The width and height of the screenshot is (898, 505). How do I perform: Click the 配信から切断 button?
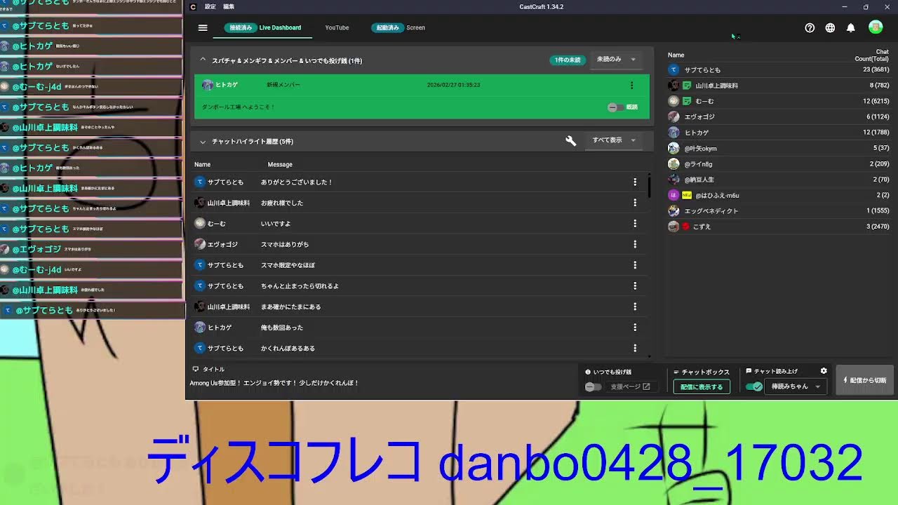[x=864, y=380]
